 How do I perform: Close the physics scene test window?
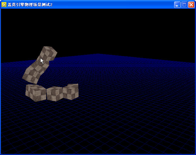point(191,5)
